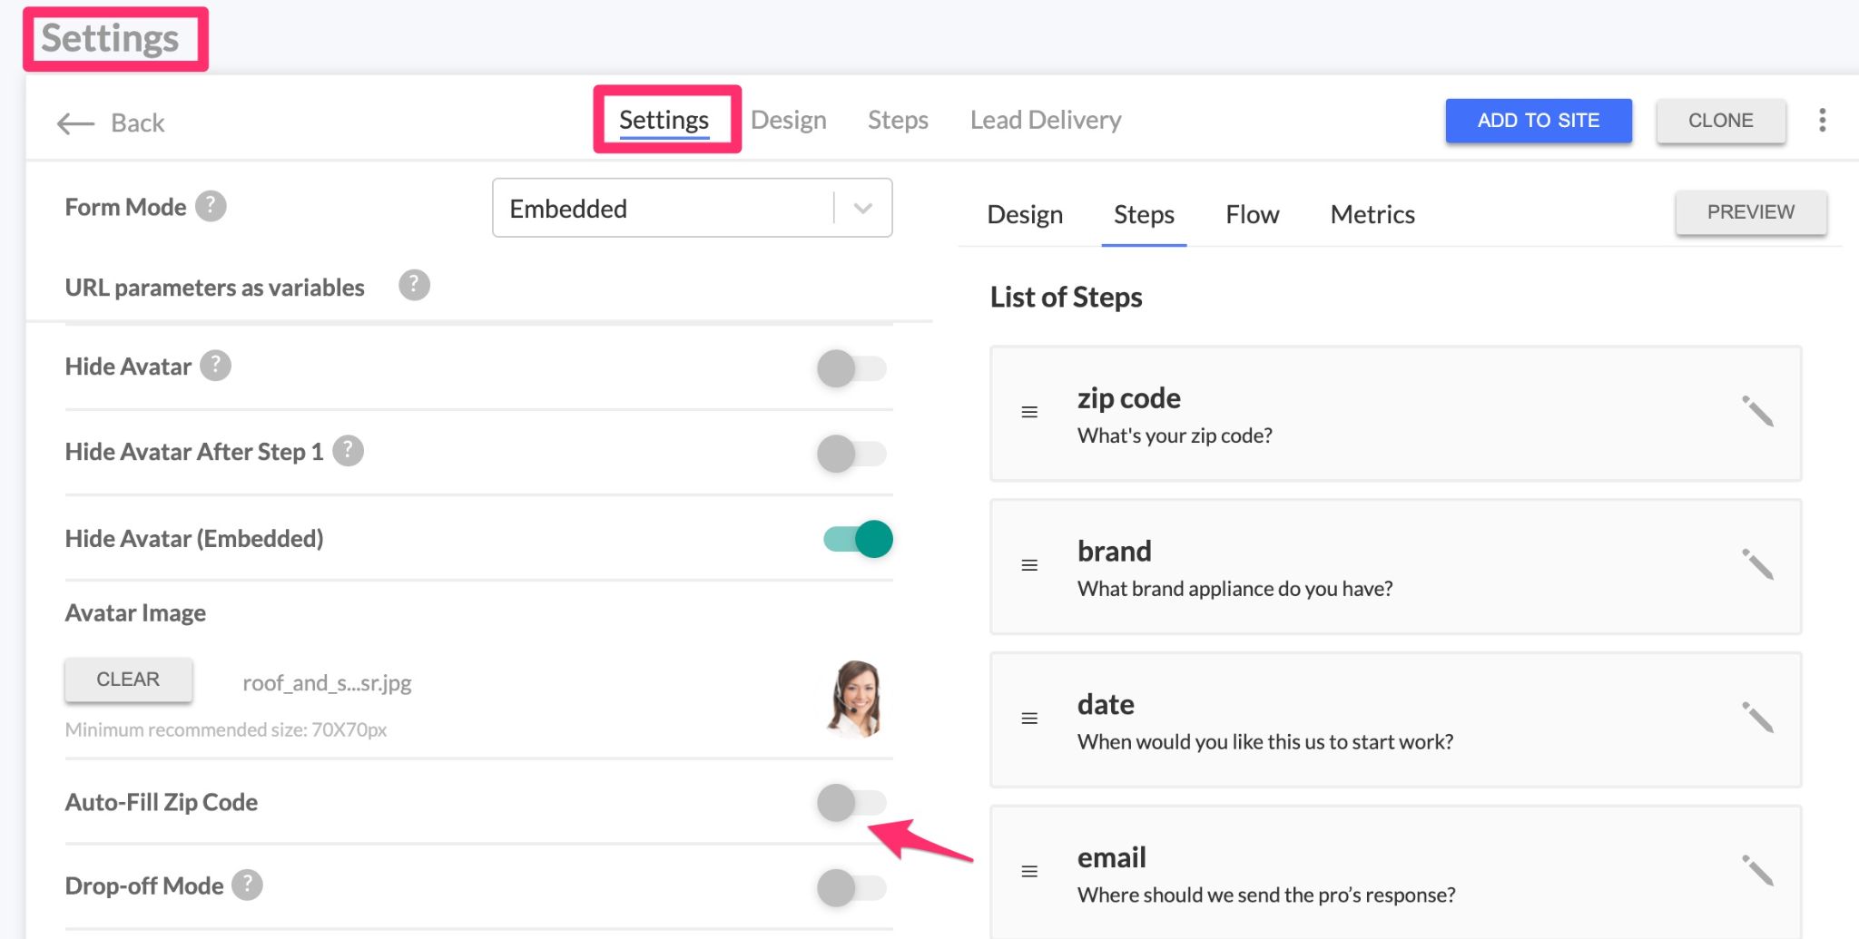
Task: Switch to the Lead Delivery tab
Action: coord(1045,121)
